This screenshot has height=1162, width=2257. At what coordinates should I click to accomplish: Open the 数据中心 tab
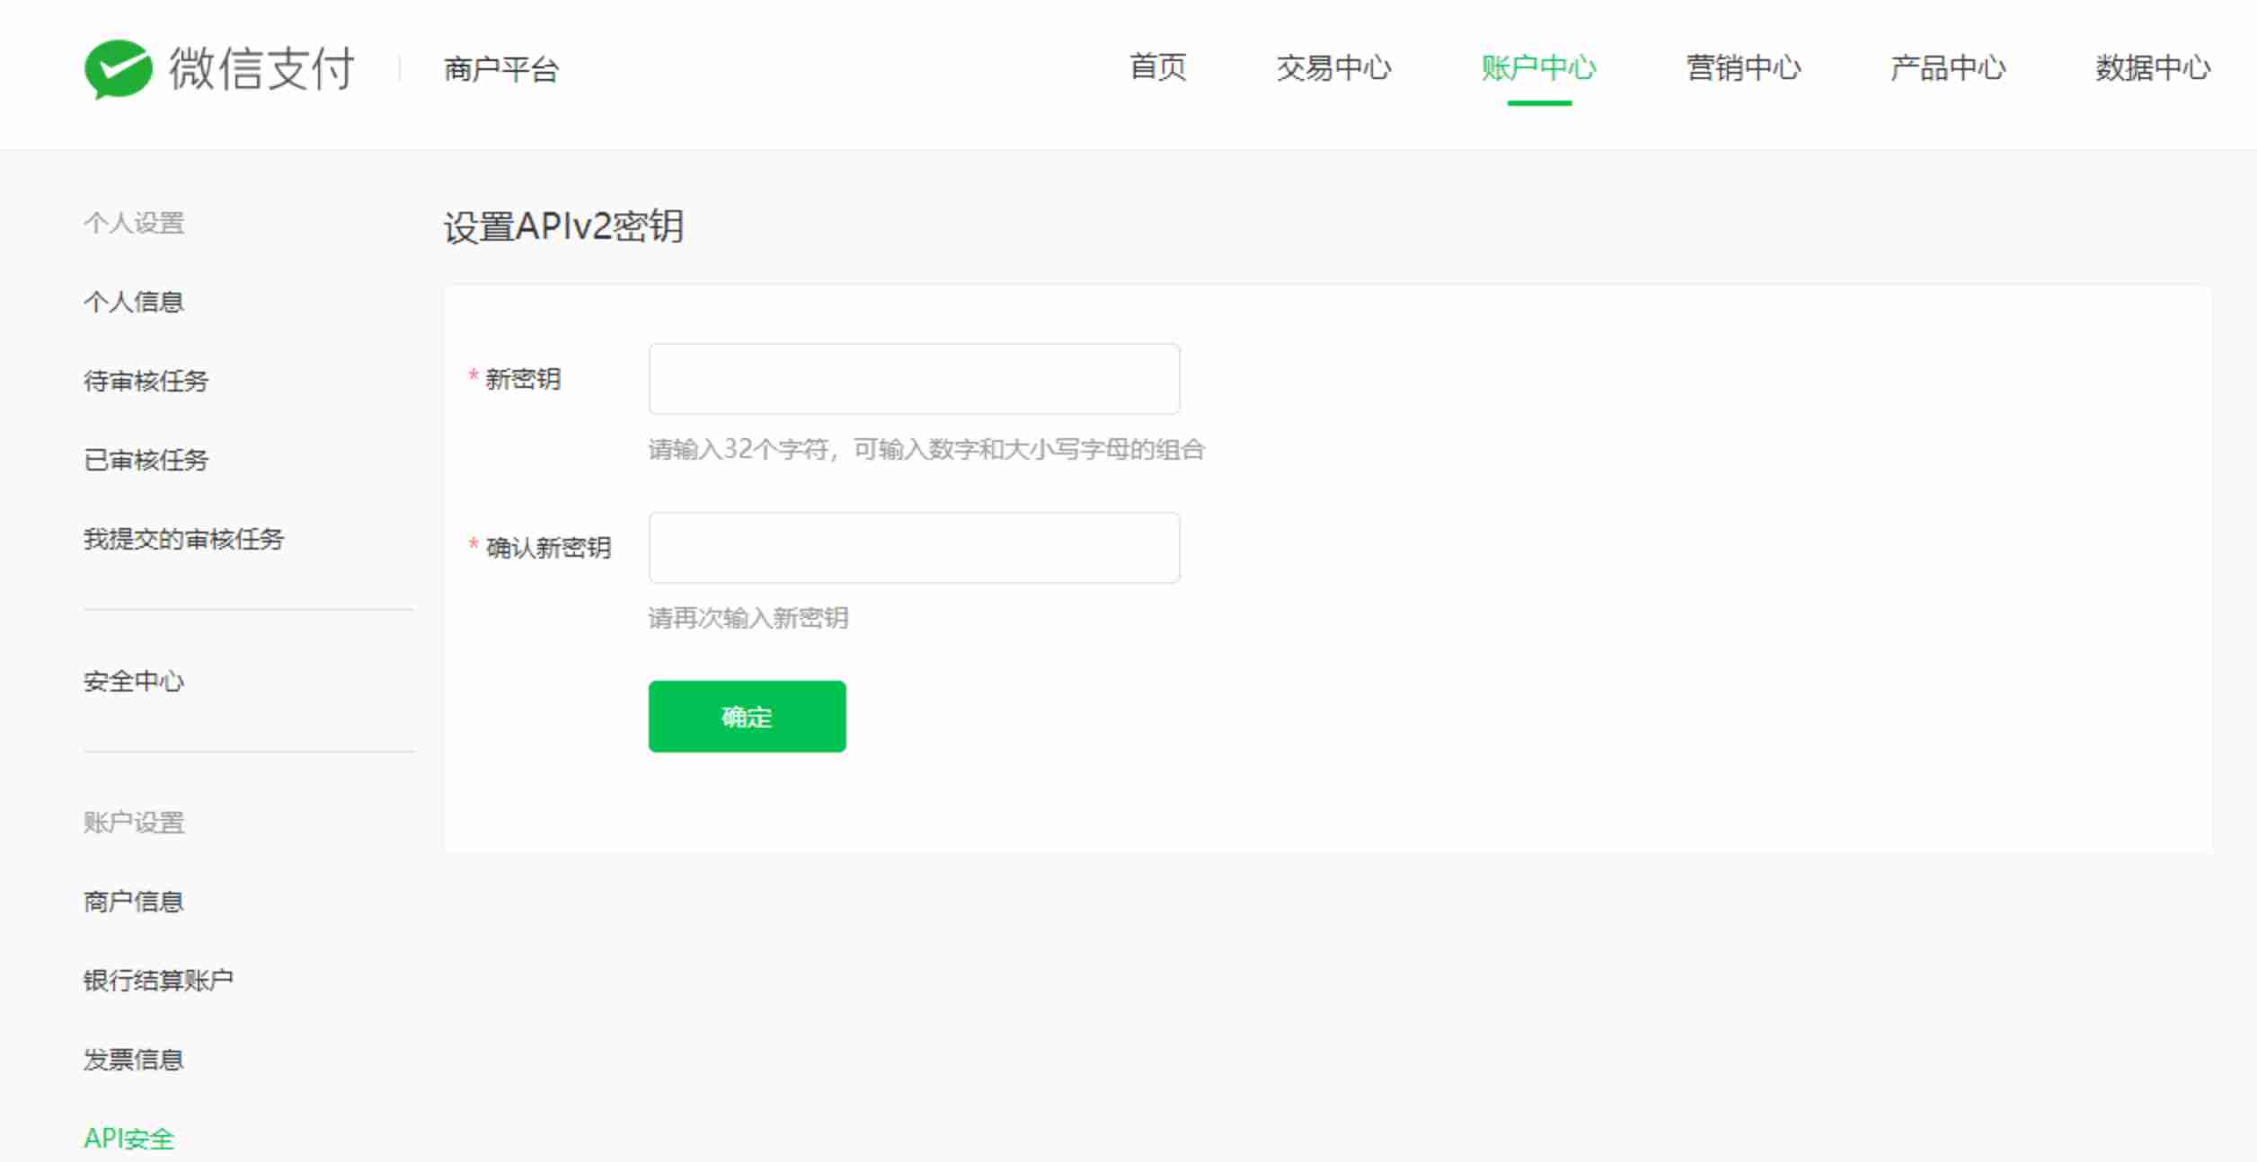click(x=2153, y=68)
